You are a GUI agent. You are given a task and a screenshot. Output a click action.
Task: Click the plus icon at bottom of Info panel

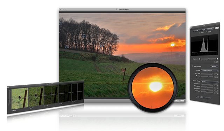point(197,97)
